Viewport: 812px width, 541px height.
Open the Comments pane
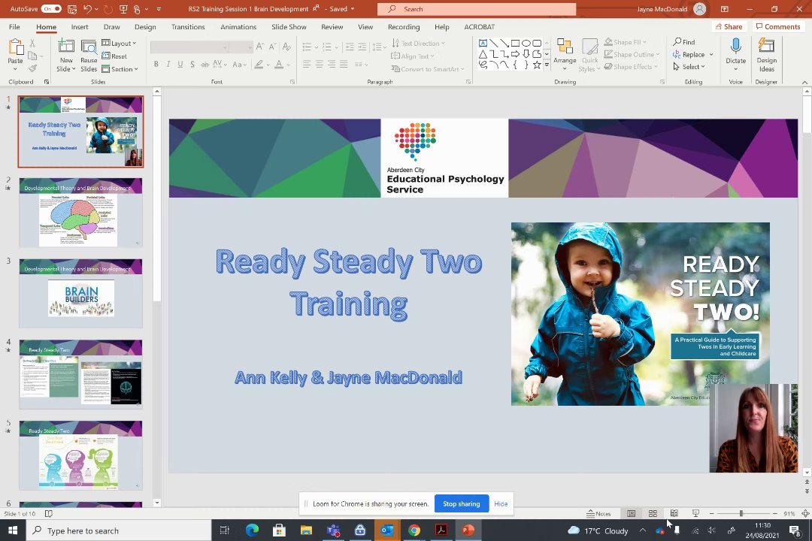778,26
